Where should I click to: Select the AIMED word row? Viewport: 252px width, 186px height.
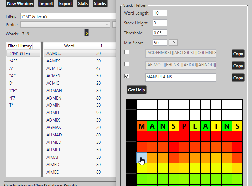[80, 164]
